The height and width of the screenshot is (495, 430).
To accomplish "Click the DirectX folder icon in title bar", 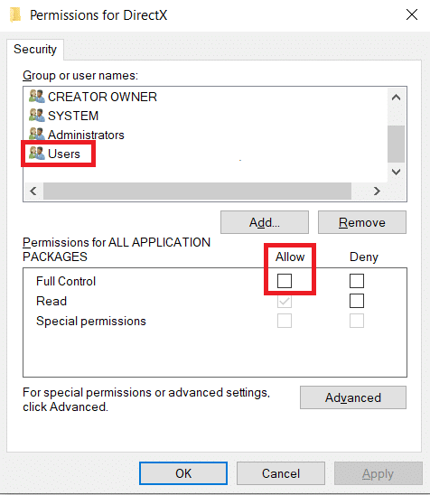I will click(14, 14).
